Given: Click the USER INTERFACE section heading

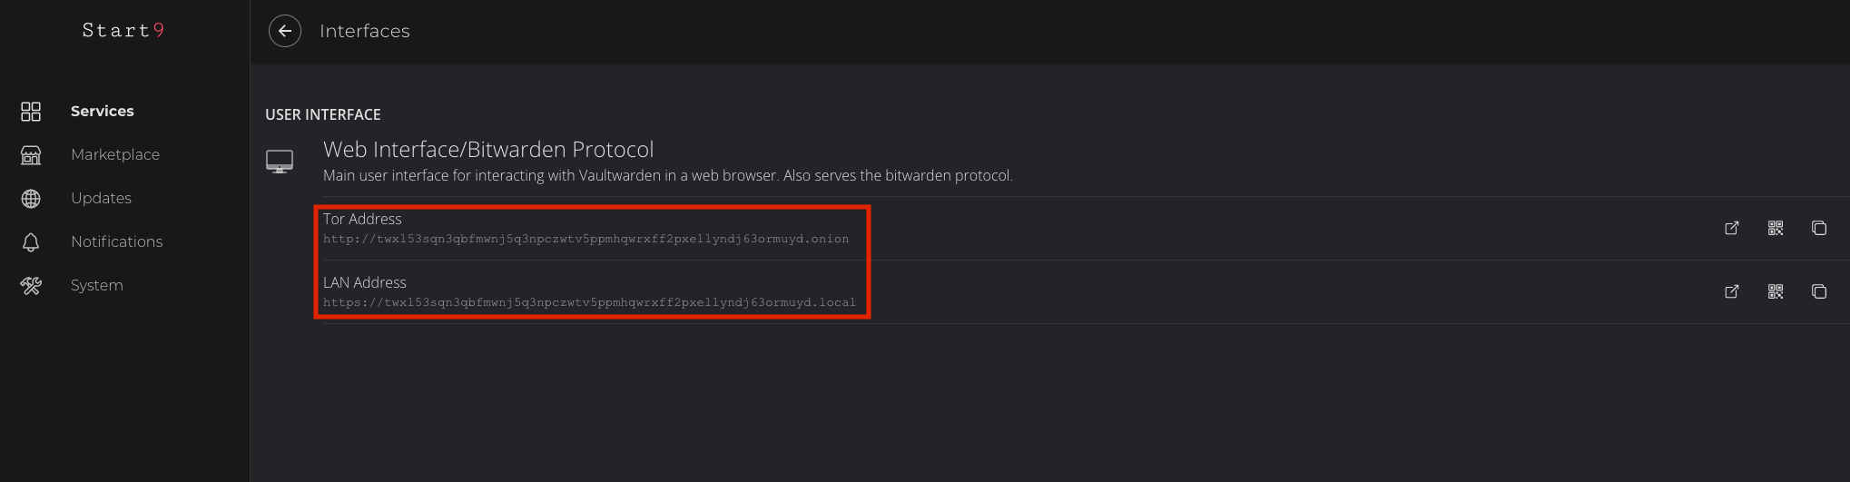Looking at the screenshot, I should tap(323, 114).
